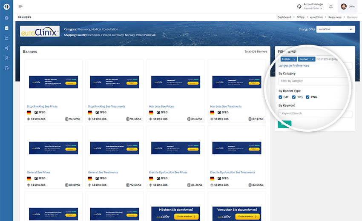Click the General See Treatments banner thumbnail
Screen dimensions: 362x221
point(115,148)
